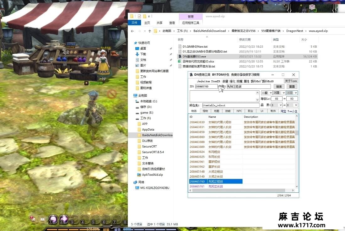
Task: Open the 一般 type dropdown in DN tool
Action: pos(267,93)
